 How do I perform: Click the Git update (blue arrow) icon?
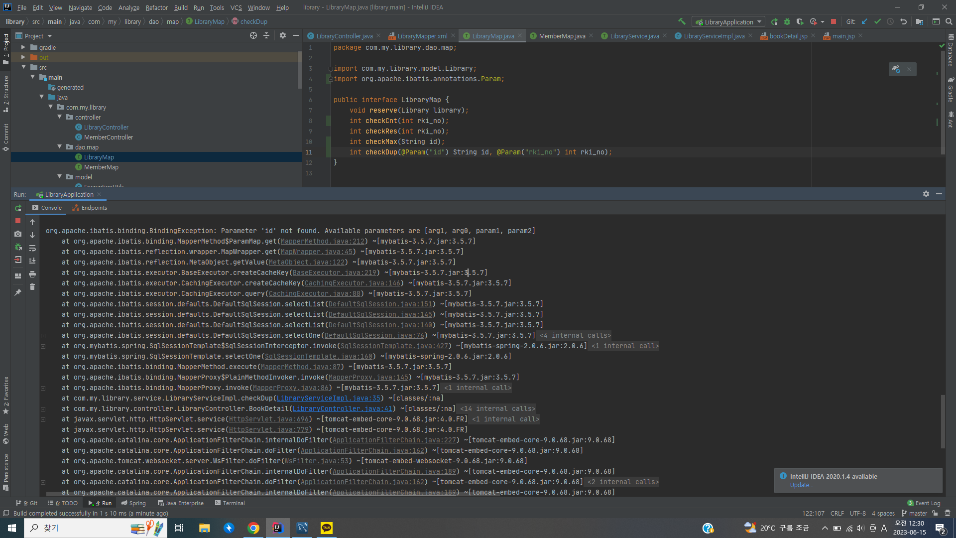pyautogui.click(x=864, y=21)
